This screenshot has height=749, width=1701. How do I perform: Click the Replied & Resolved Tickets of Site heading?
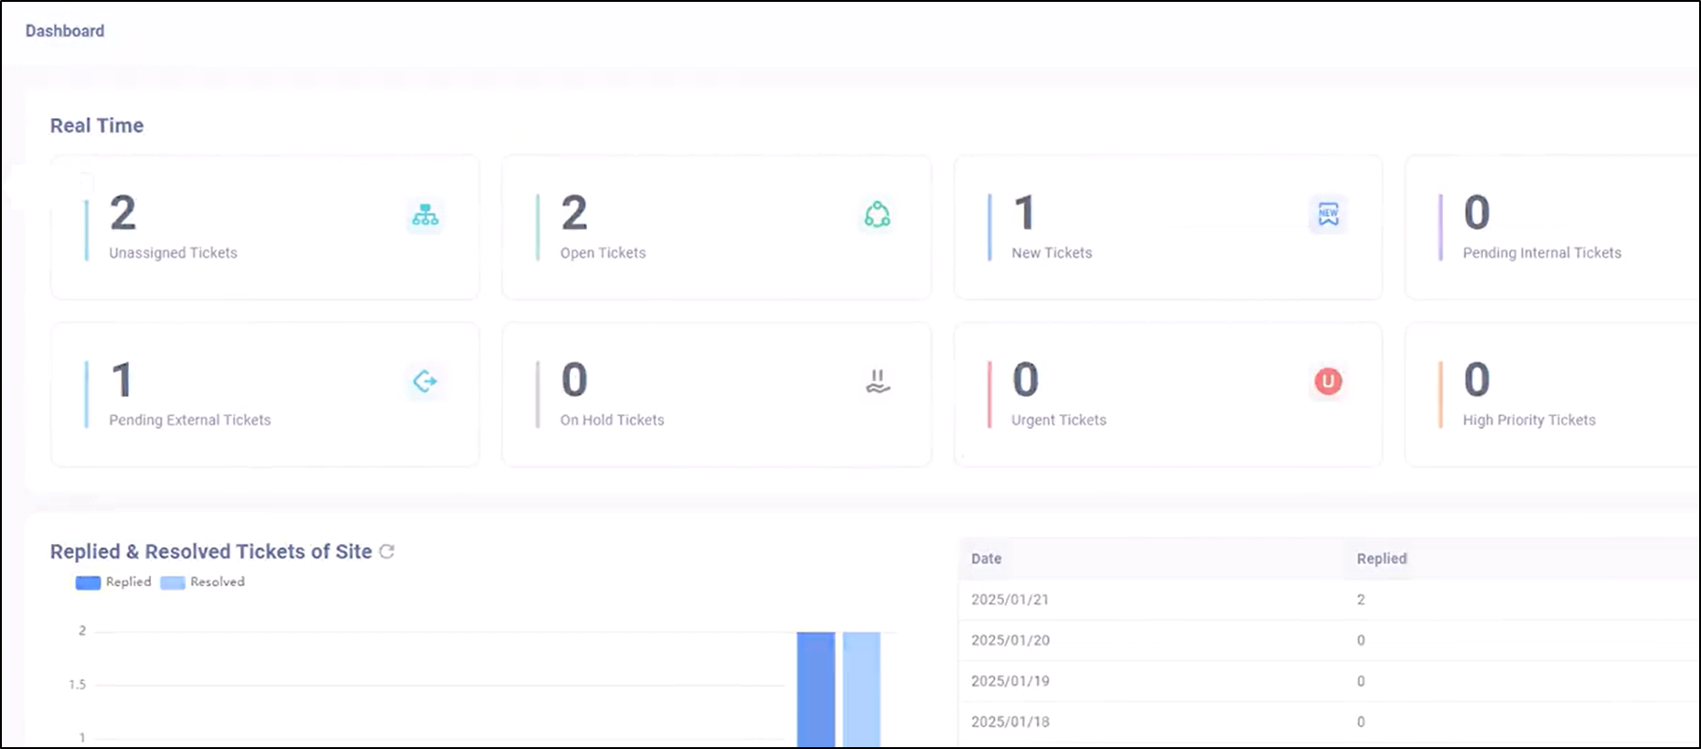pyautogui.click(x=211, y=552)
